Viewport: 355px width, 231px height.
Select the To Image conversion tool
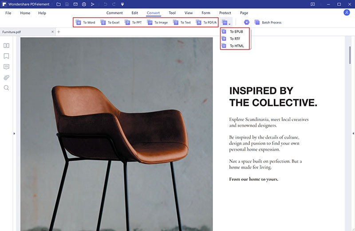[x=150, y=22]
